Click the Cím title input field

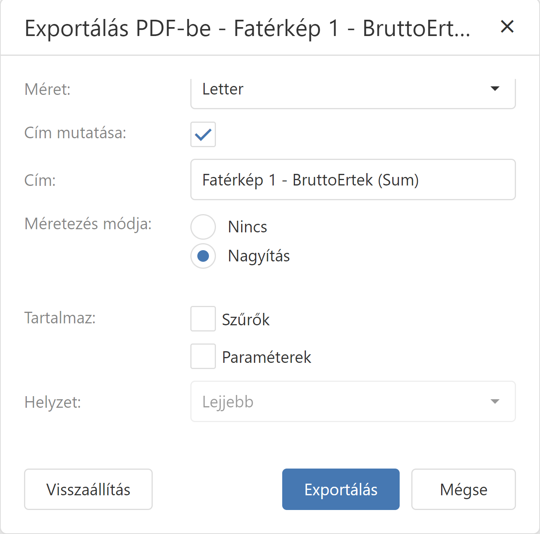coord(353,180)
